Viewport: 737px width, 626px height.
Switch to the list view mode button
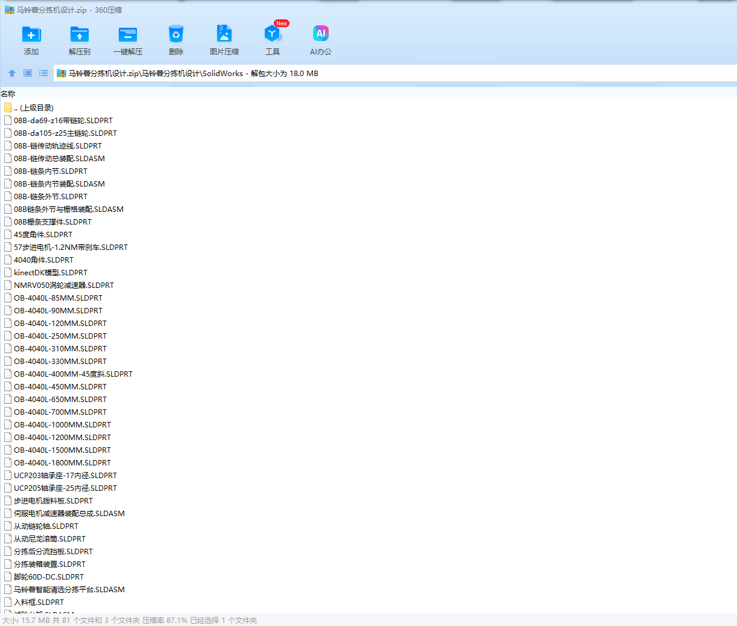click(43, 73)
